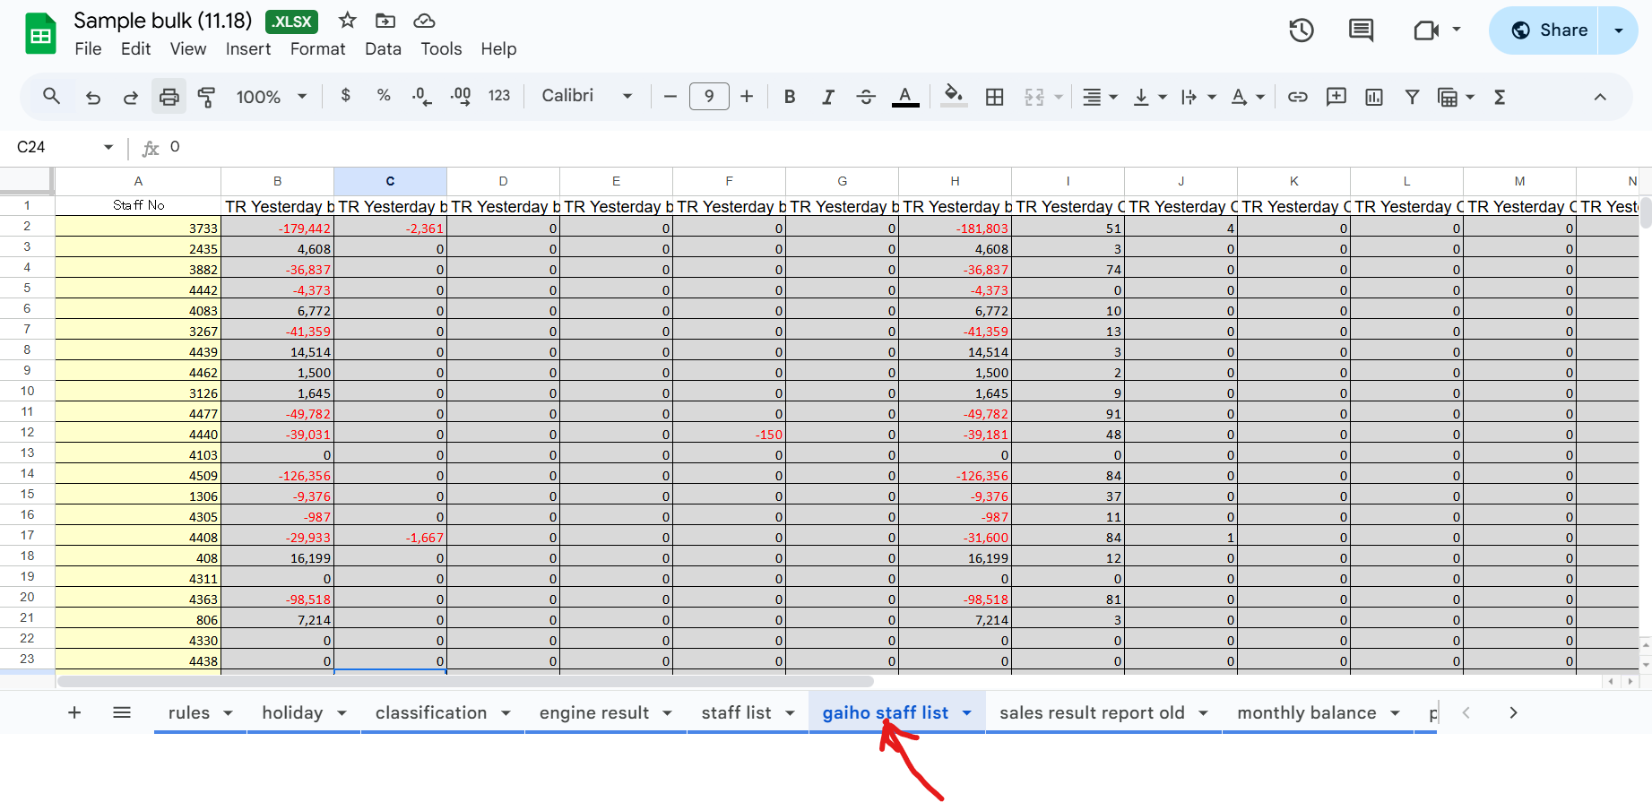Viewport: 1652px width, 802px height.
Task: Open the gaiho staff list tab arrow
Action: pyautogui.click(x=967, y=713)
